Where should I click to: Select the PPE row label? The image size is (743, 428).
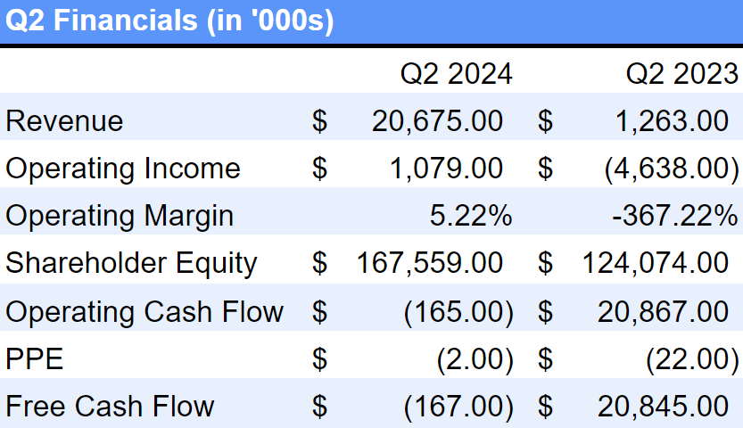[35, 358]
